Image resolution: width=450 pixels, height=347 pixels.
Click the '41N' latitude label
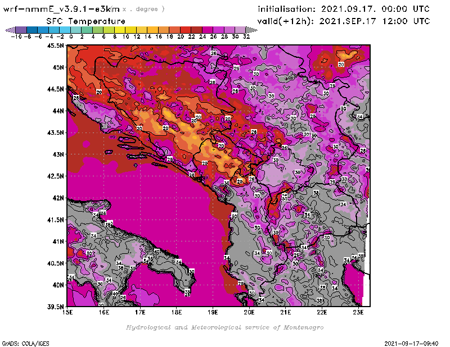click(x=58, y=241)
